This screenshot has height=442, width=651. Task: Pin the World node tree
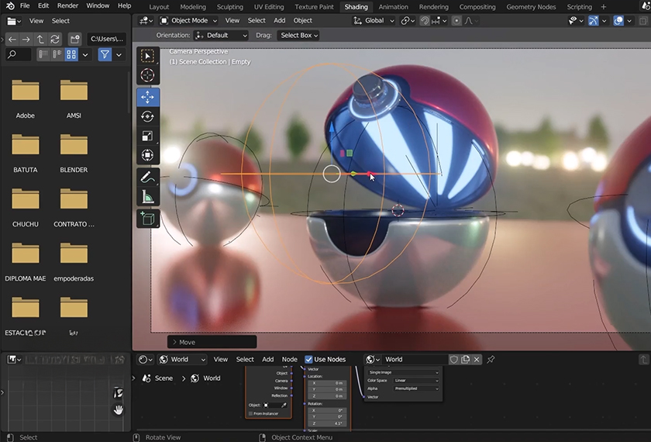coord(491,360)
